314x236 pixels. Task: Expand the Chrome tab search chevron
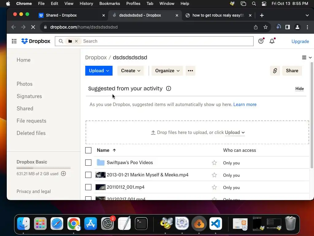307,15
